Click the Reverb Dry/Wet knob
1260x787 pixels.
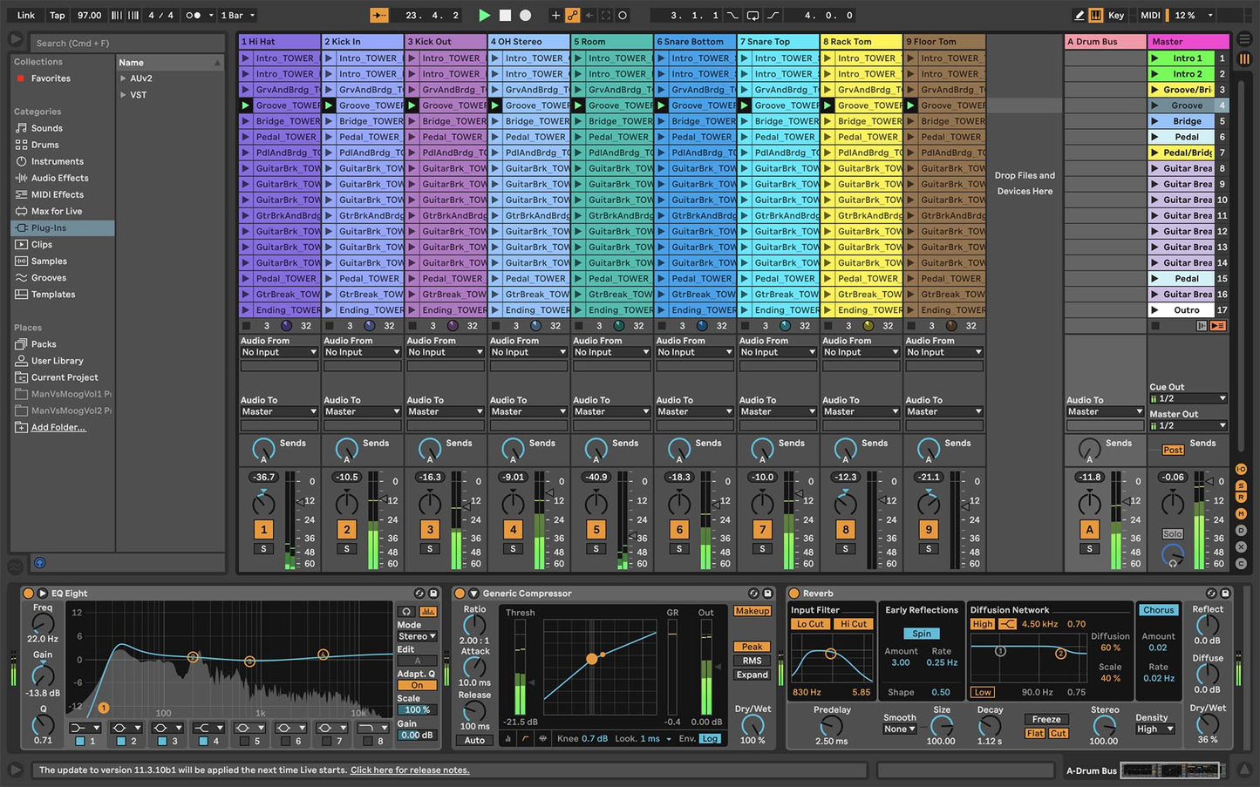point(1207,724)
